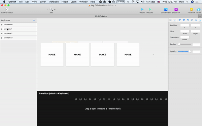Open the Edited title dropdown chevron

click(x=115, y=5)
